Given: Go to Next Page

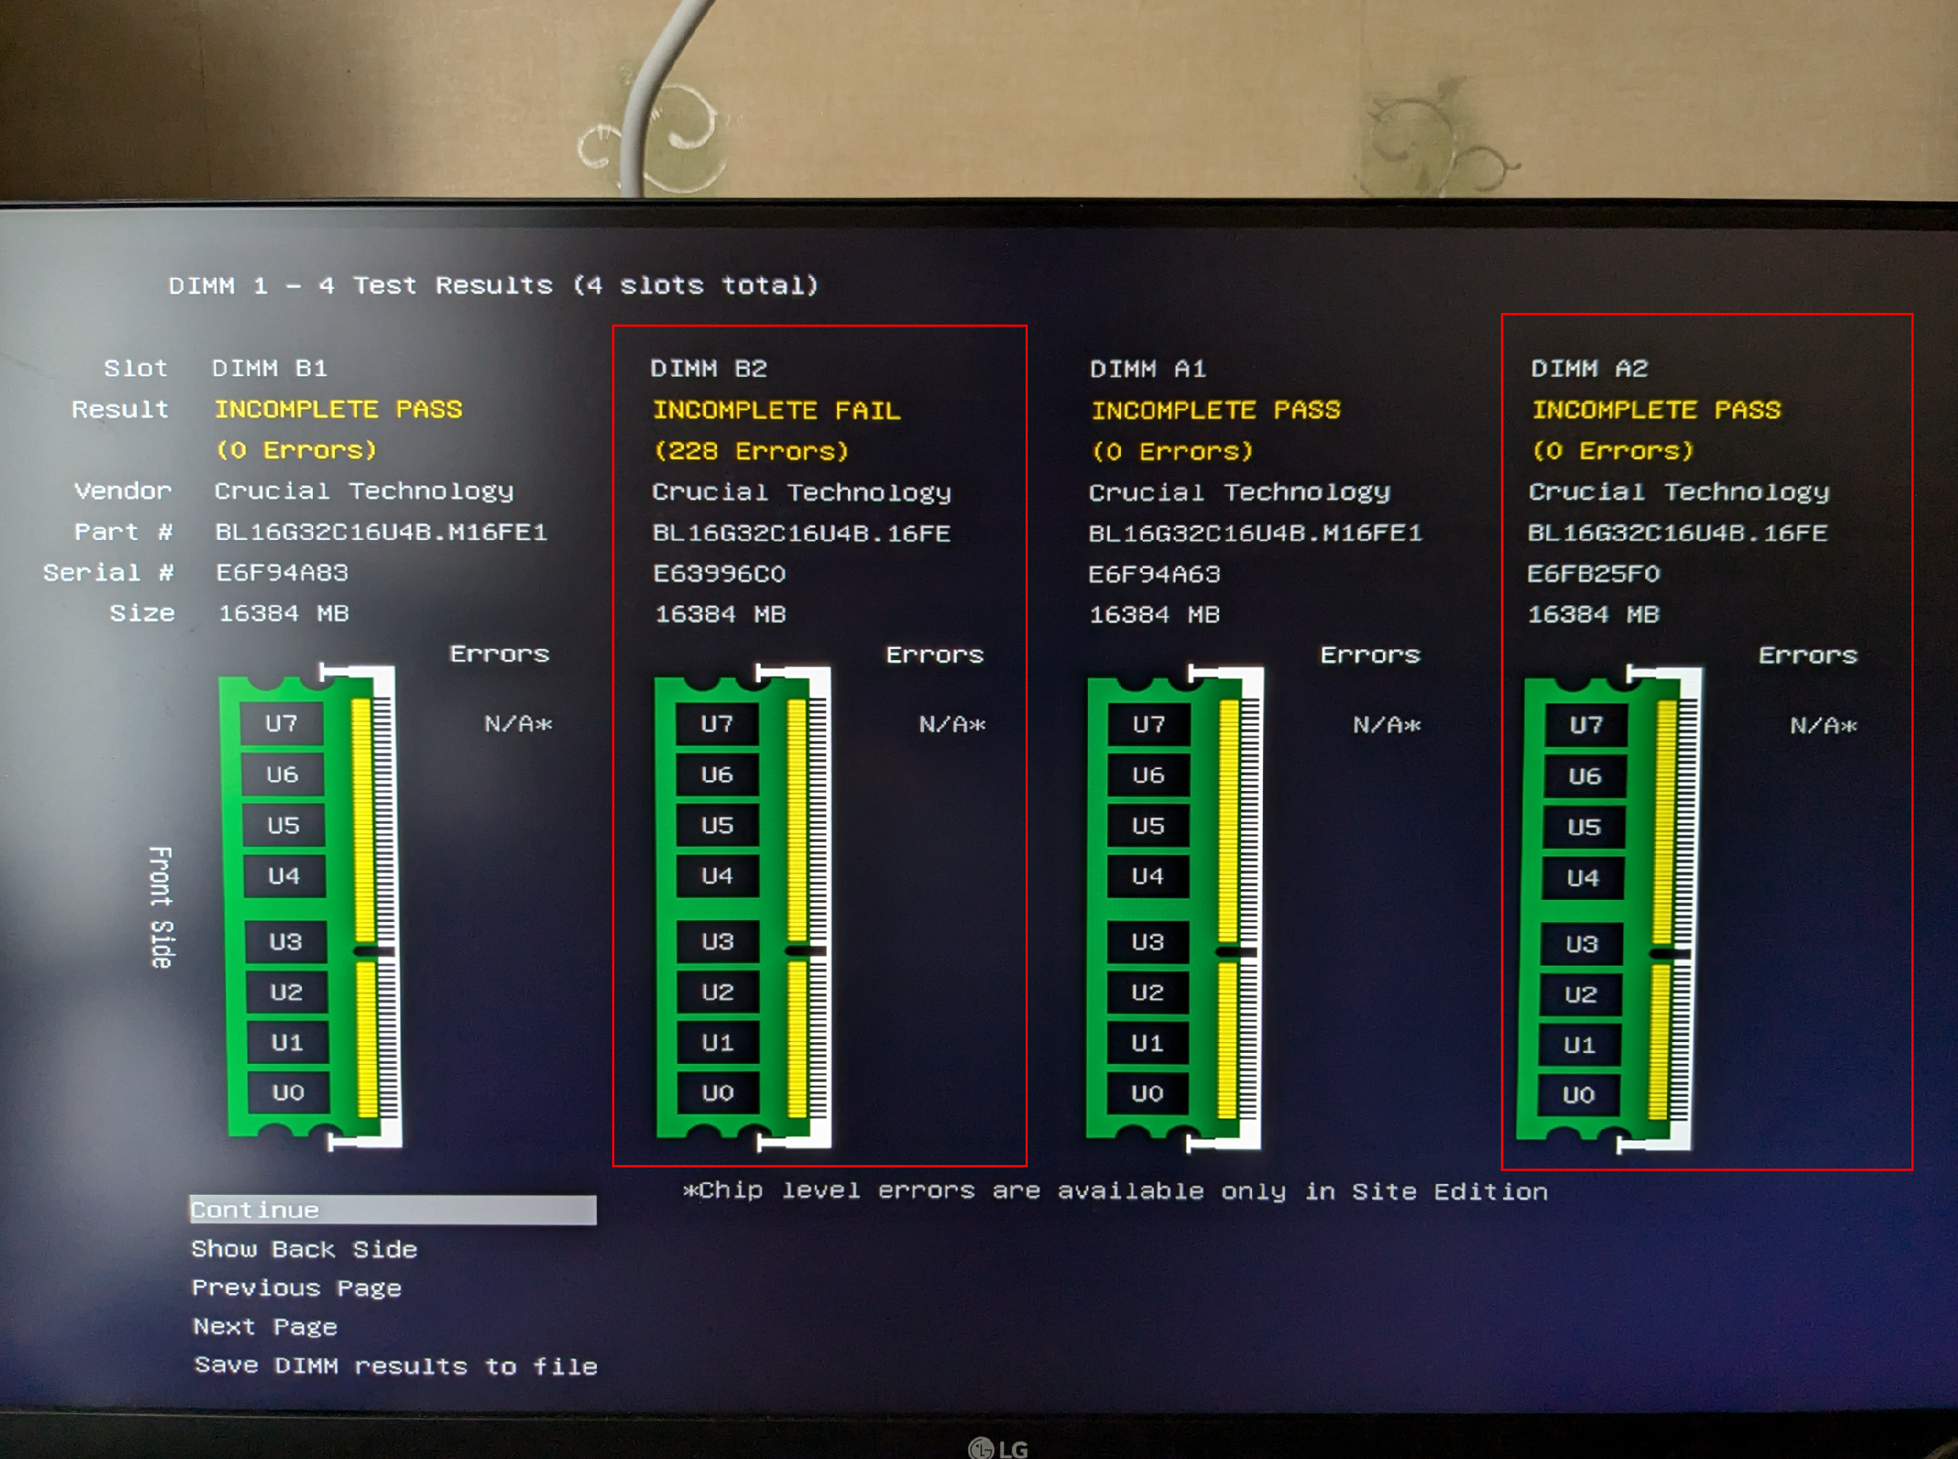Looking at the screenshot, I should [265, 1327].
